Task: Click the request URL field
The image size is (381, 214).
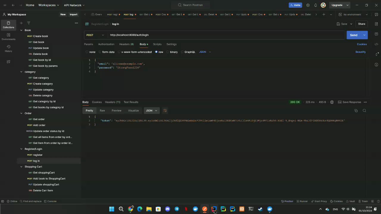Action: pos(226,35)
